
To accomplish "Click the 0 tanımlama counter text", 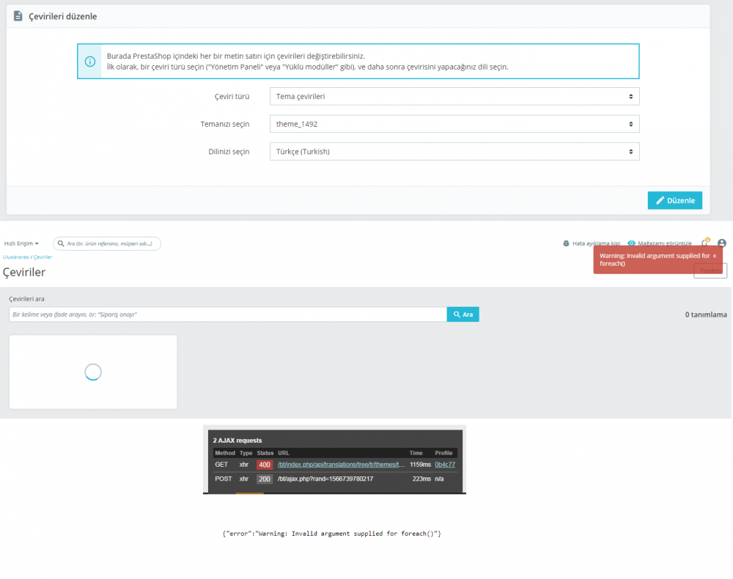I will pyautogui.click(x=706, y=314).
